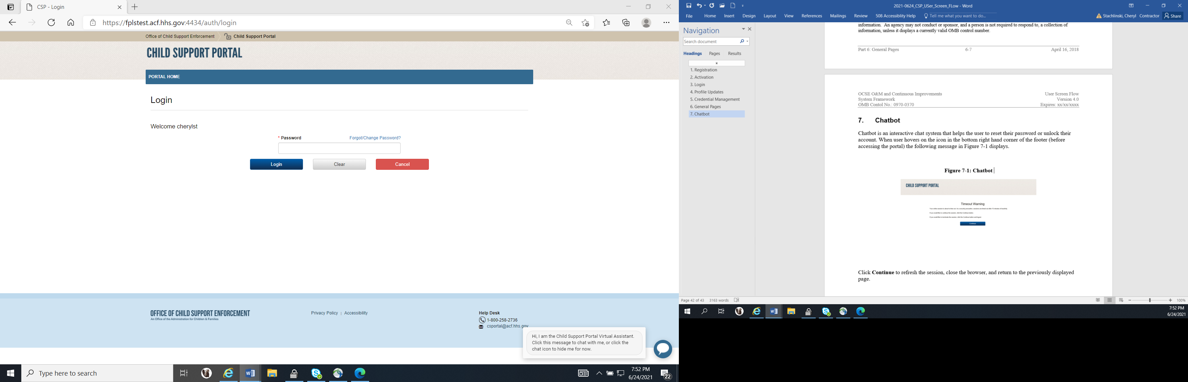Switch to Read Mode view

pyautogui.click(x=1097, y=300)
